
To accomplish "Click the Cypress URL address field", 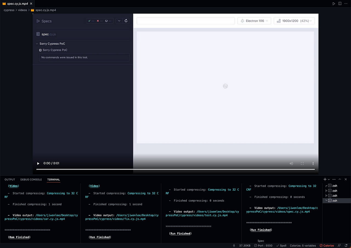I will (x=186, y=21).
